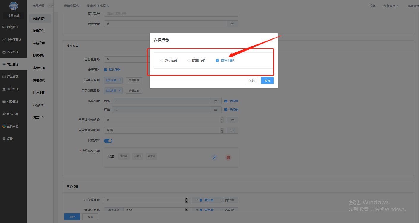Toggle 无限制 checkbox for 商品 limit
Image resolution: width=419 pixels, height=223 pixels.
226,101
